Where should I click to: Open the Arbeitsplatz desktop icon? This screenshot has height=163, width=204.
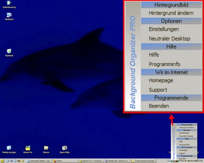pyautogui.click(x=9, y=17)
